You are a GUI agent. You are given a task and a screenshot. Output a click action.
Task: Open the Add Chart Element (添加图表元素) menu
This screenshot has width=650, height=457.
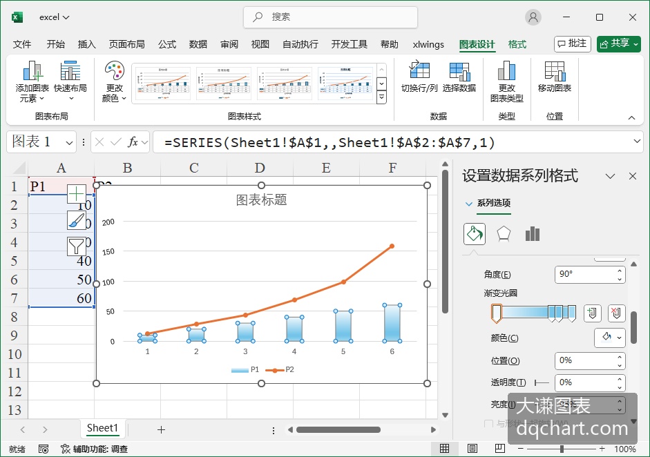pyautogui.click(x=32, y=81)
